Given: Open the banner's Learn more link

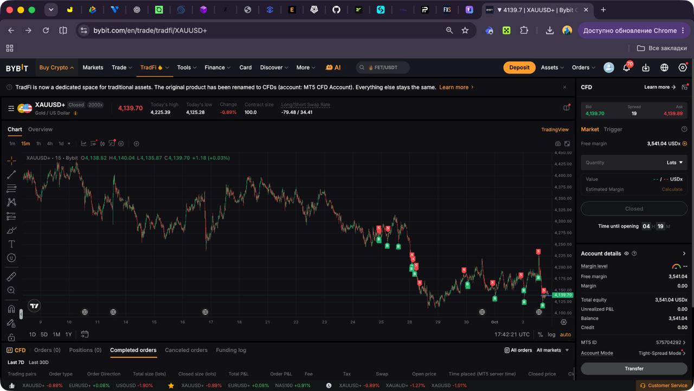Looking at the screenshot, I should [x=457, y=87].
